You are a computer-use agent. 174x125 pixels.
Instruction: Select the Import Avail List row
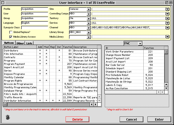tap(50, 67)
